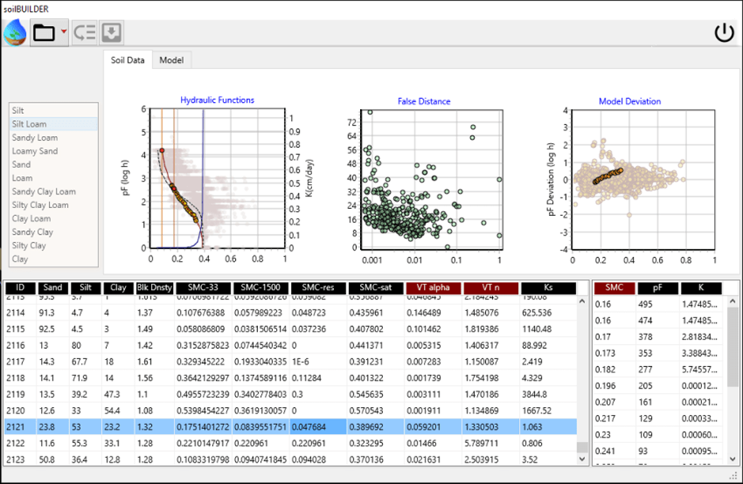Expand the red arrow beside folder button
Image resolution: width=743 pixels, height=484 pixels.
tap(64, 33)
